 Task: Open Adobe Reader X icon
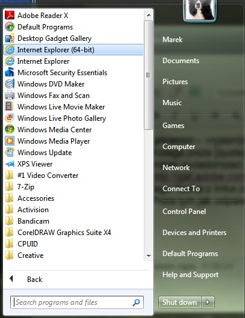tap(10, 16)
